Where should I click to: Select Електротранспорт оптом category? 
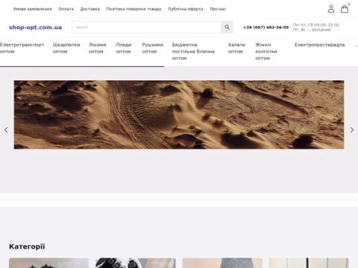point(22,48)
